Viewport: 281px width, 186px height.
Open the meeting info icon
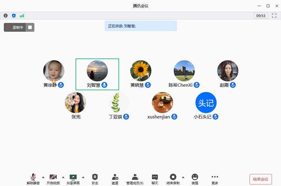pyautogui.click(x=6, y=16)
